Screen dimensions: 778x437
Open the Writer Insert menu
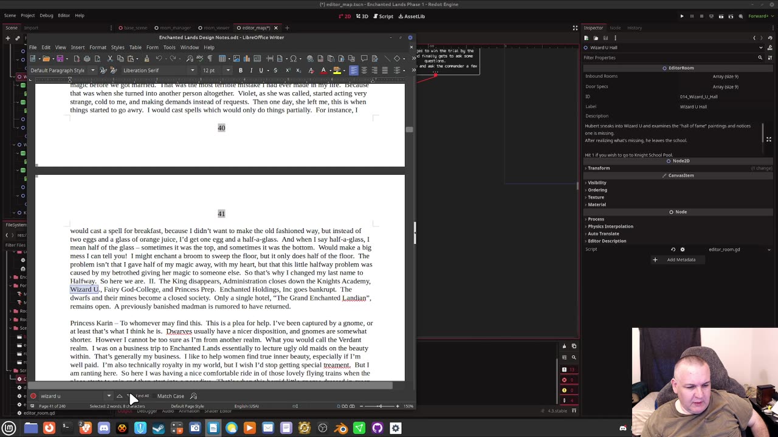click(x=78, y=47)
